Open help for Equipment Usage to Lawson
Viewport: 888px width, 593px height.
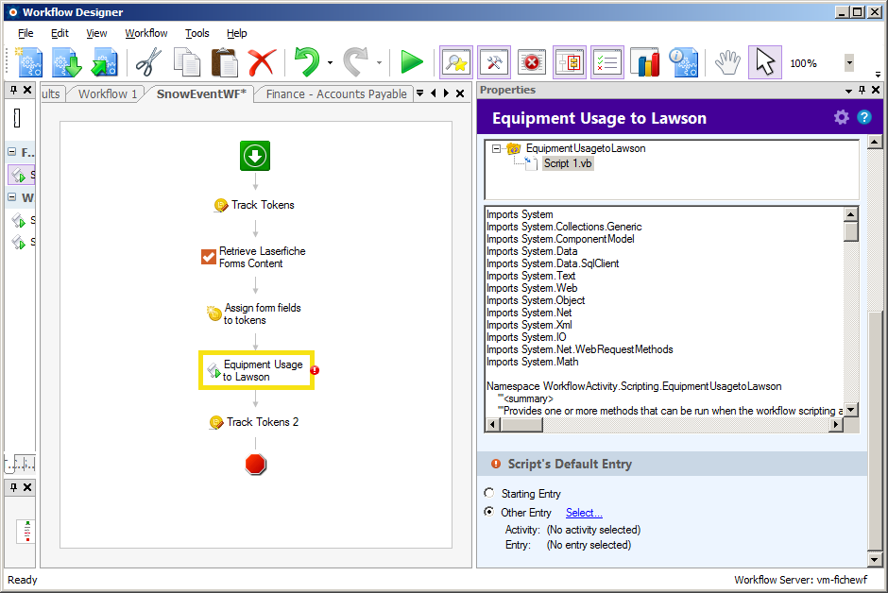tap(864, 117)
